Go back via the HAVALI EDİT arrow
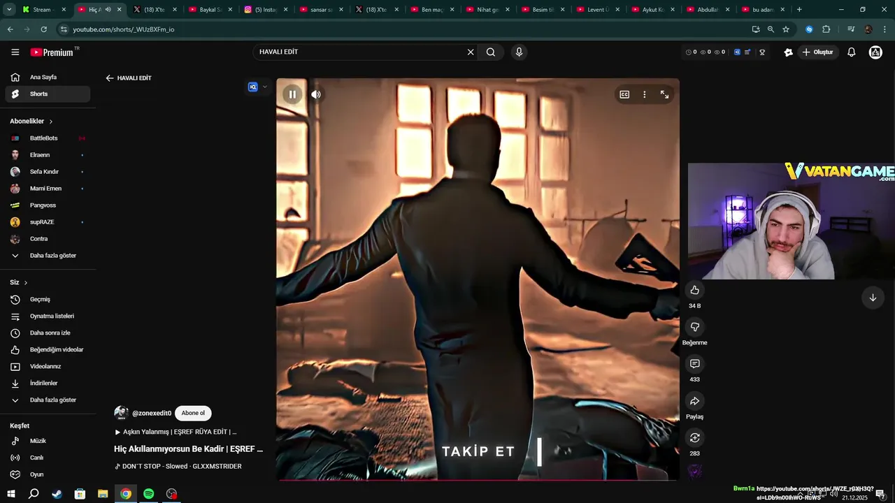Viewport: 895px width, 503px height. point(109,78)
